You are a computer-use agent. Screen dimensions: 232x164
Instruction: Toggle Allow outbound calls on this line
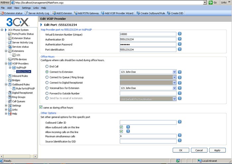pyautogui.click(x=121, y=127)
